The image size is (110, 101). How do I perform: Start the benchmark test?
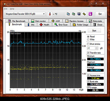click(94, 31)
